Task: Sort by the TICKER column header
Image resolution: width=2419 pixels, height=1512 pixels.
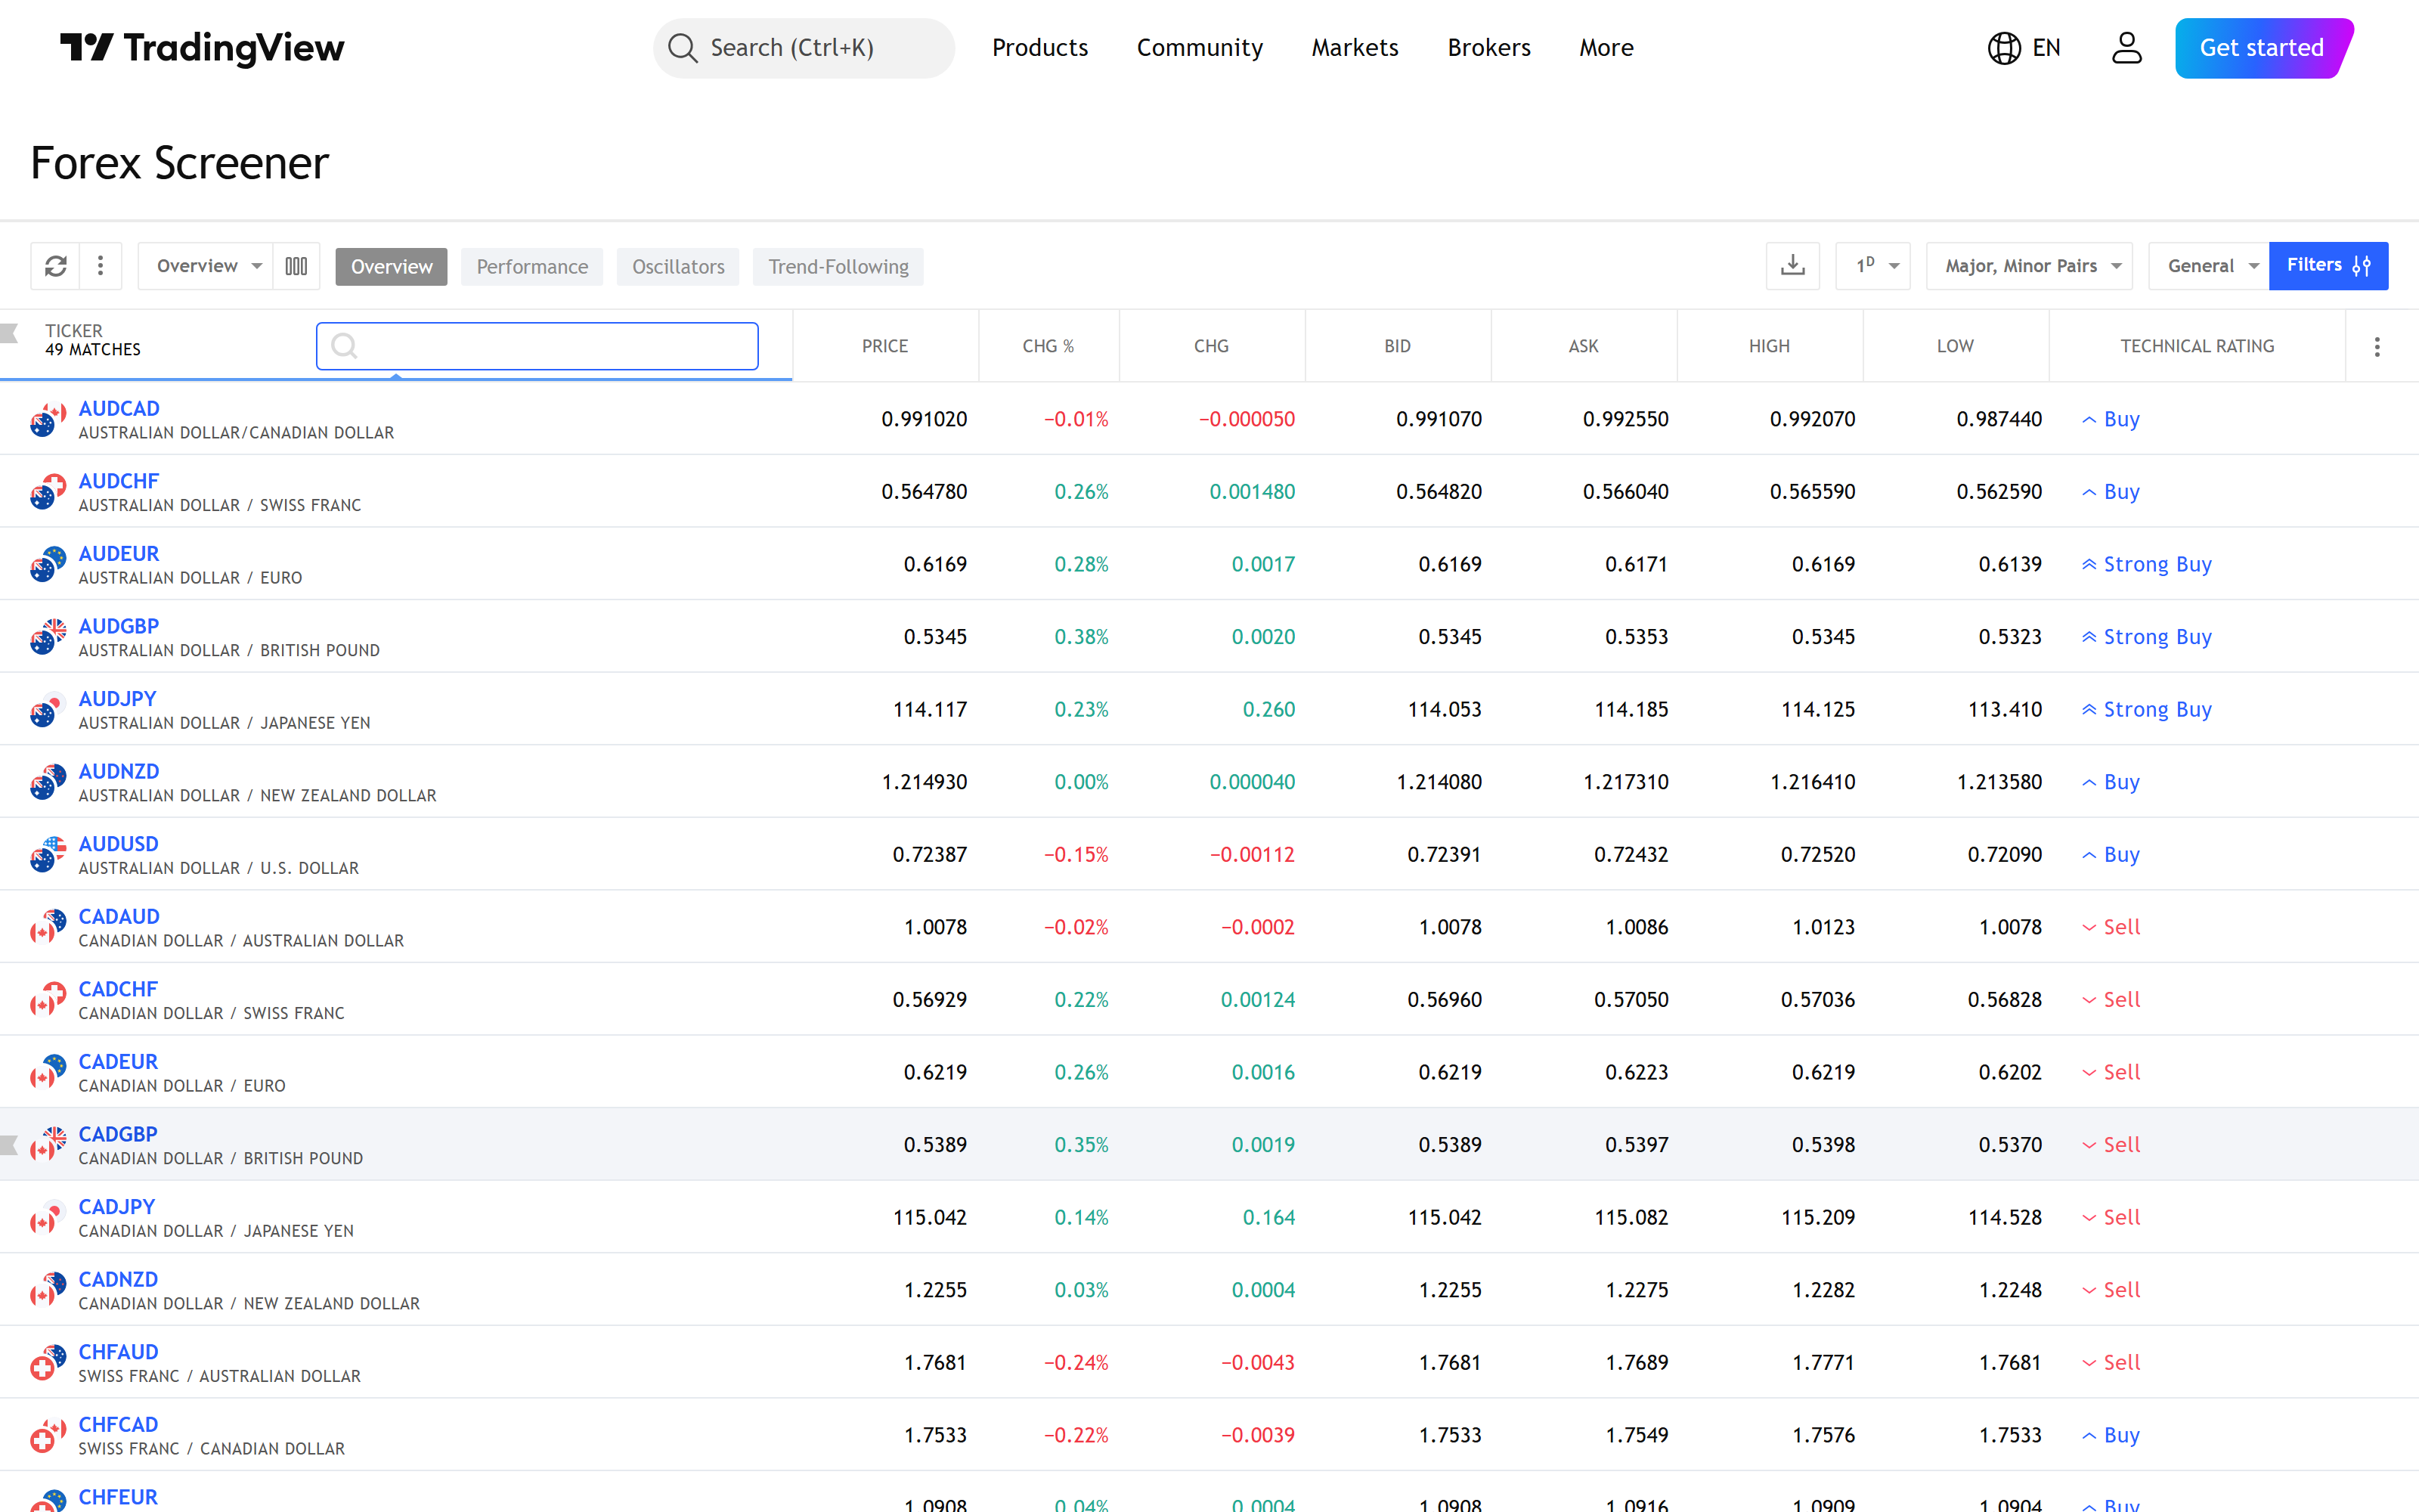Action: tap(73, 331)
